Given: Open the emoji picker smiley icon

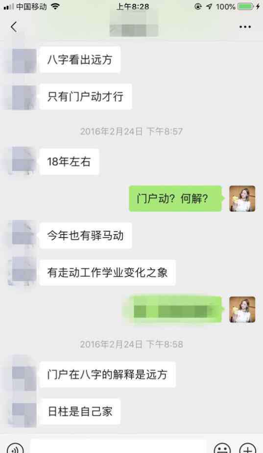Looking at the screenshot, I should pos(222,449).
